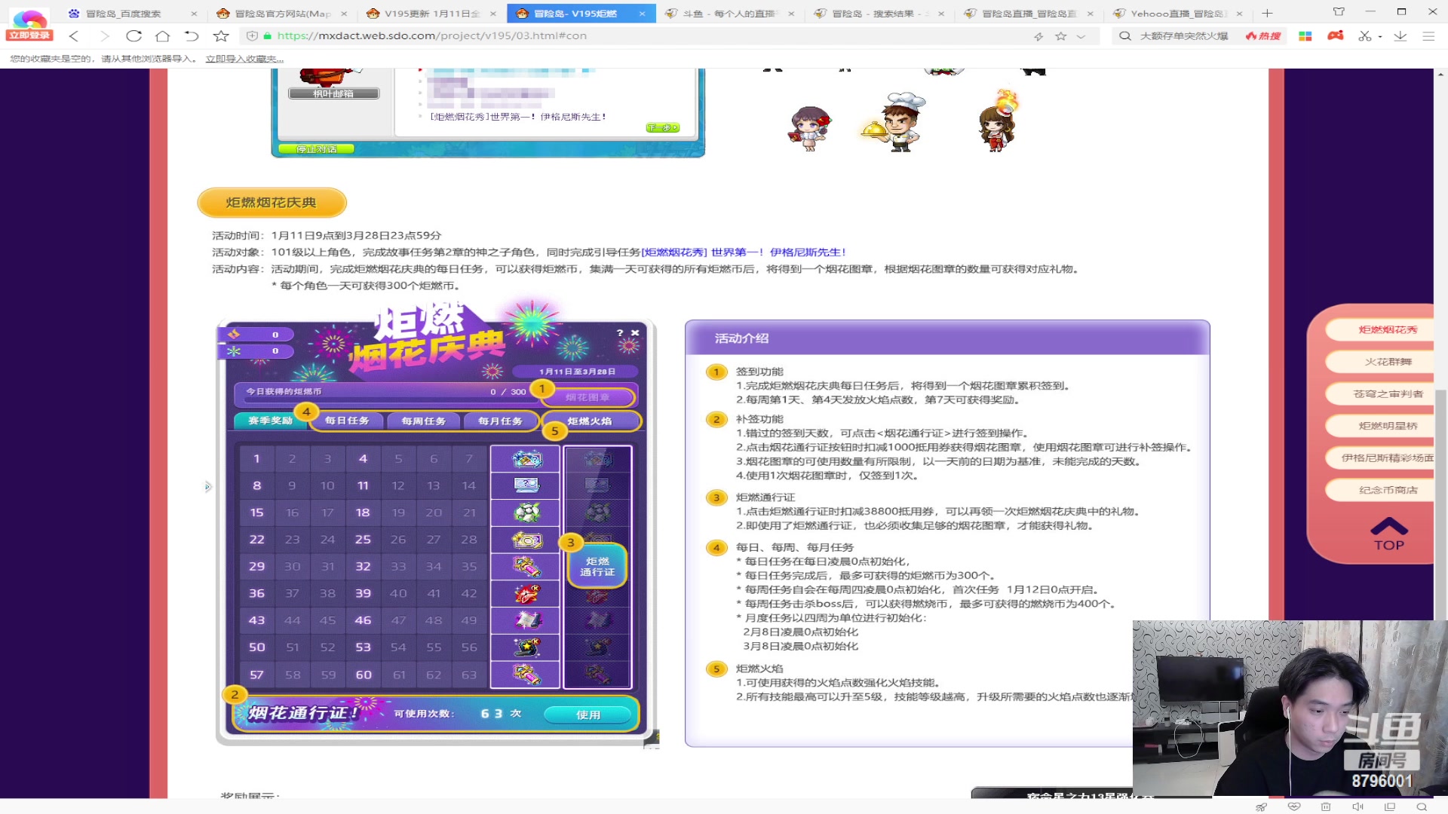
Task: Expand the screenshot tool dropdown arrow
Action: (x=1380, y=36)
